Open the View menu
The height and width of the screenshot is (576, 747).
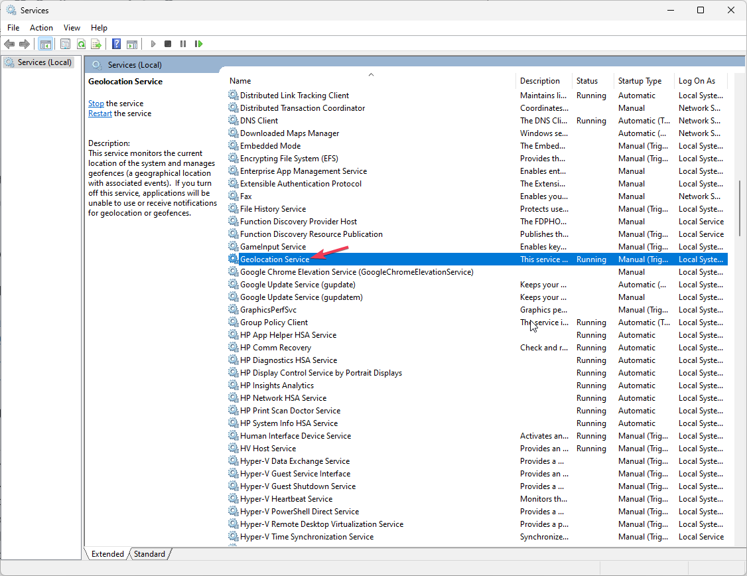coord(72,28)
